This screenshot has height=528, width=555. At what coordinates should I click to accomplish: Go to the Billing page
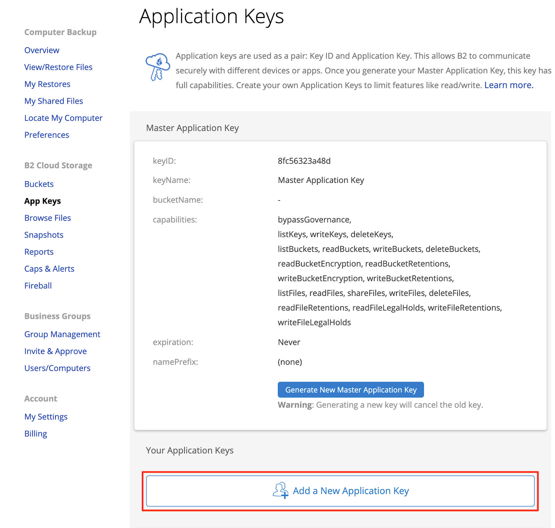[x=35, y=434]
